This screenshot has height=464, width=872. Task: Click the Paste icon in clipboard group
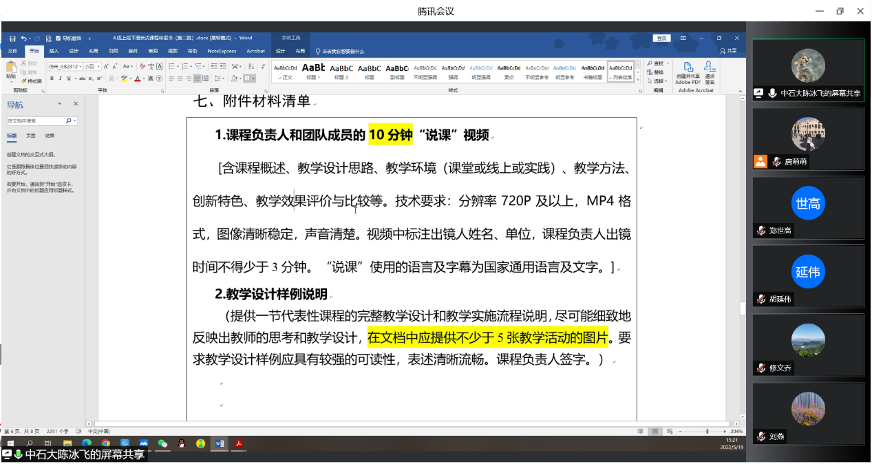[x=11, y=70]
